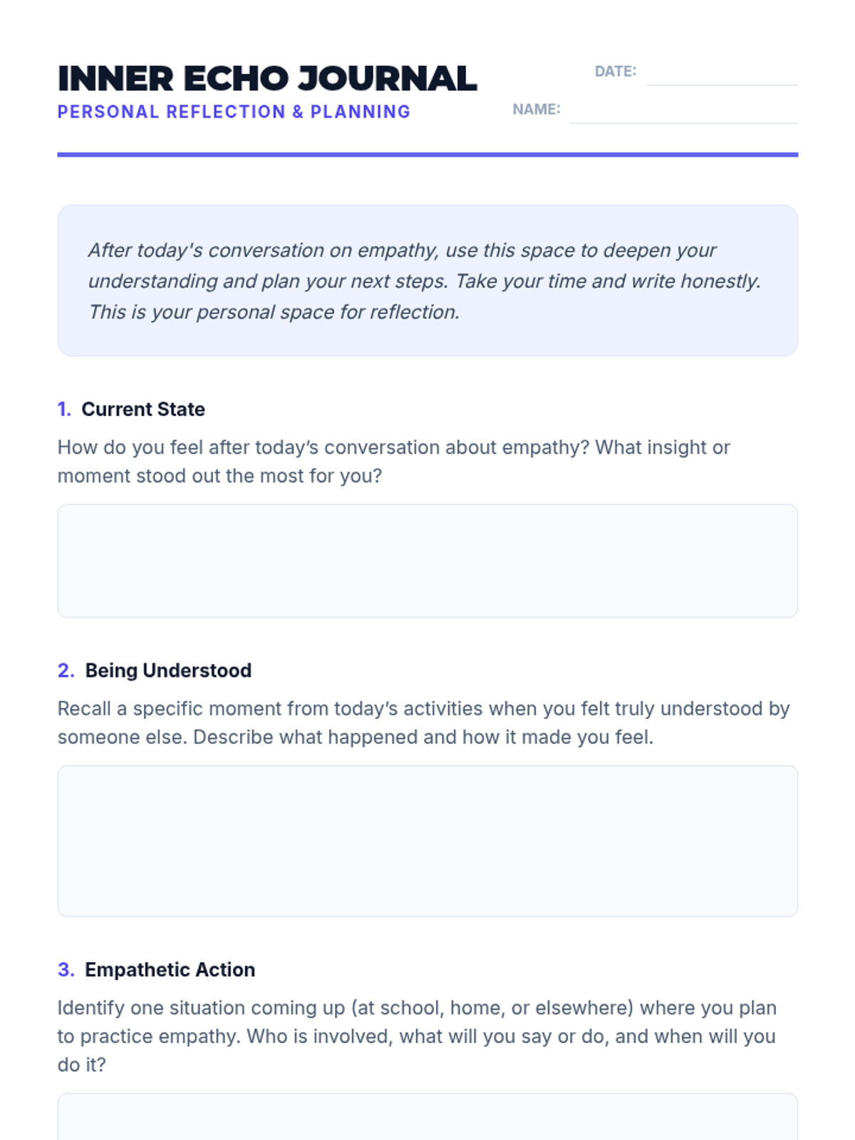Click the "How do you feel" prompt text

393,461
